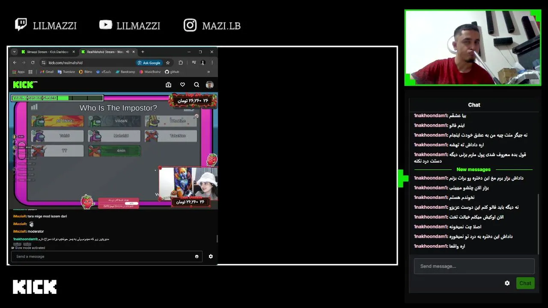
Task: Click the streamer webcam in the green frame
Action: (x=473, y=48)
